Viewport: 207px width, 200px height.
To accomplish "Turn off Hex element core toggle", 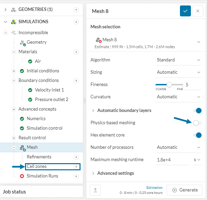I will (197, 135).
